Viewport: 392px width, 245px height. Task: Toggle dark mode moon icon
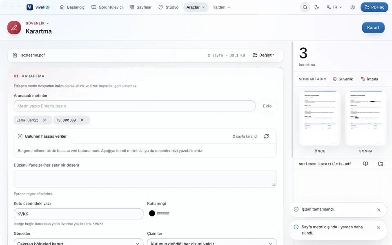(x=316, y=7)
